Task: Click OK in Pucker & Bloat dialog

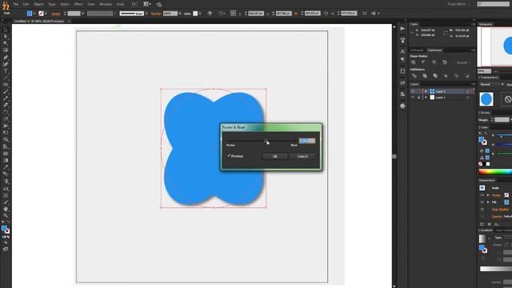Action: click(274, 157)
